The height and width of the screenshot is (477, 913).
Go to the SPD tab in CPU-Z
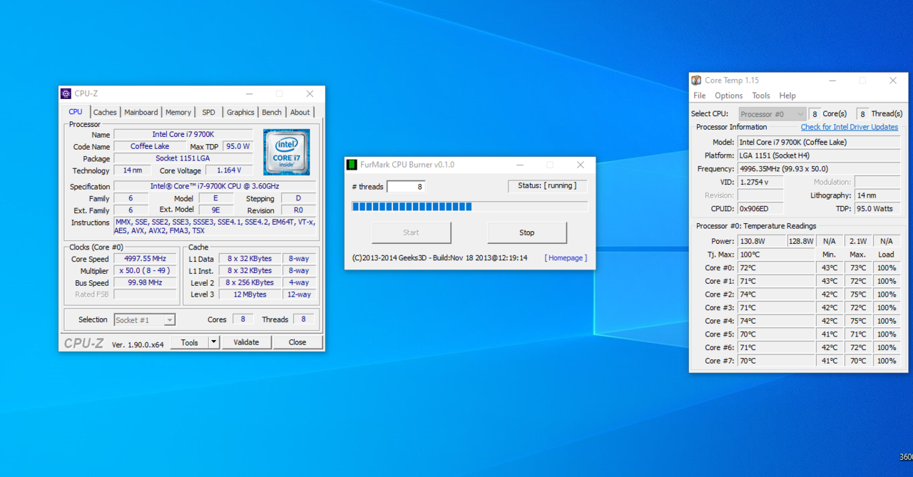coord(208,112)
